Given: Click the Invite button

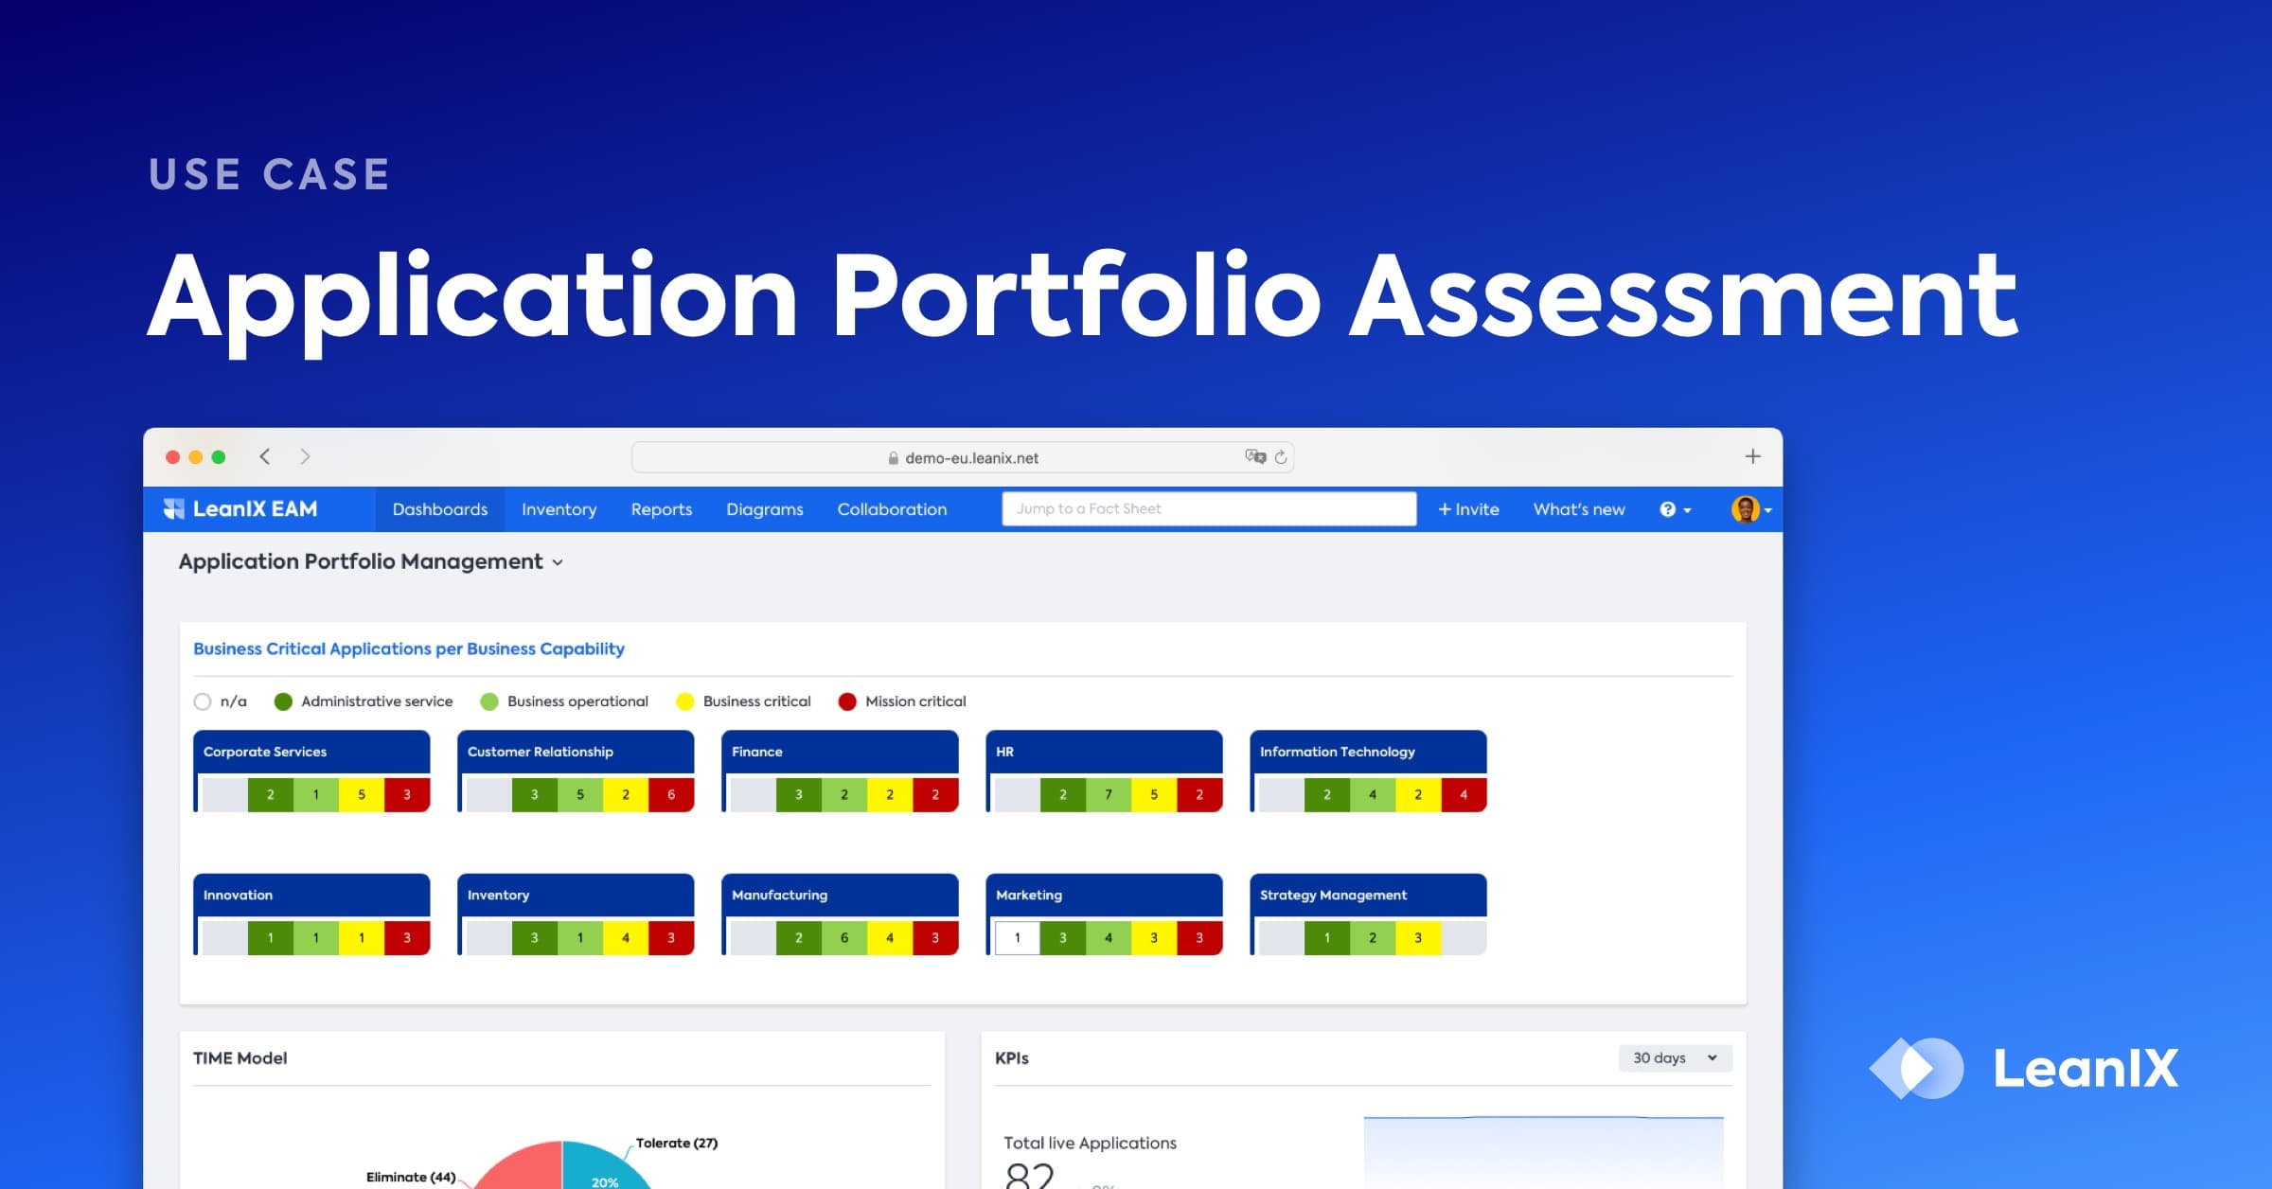Looking at the screenshot, I should pos(1468,508).
